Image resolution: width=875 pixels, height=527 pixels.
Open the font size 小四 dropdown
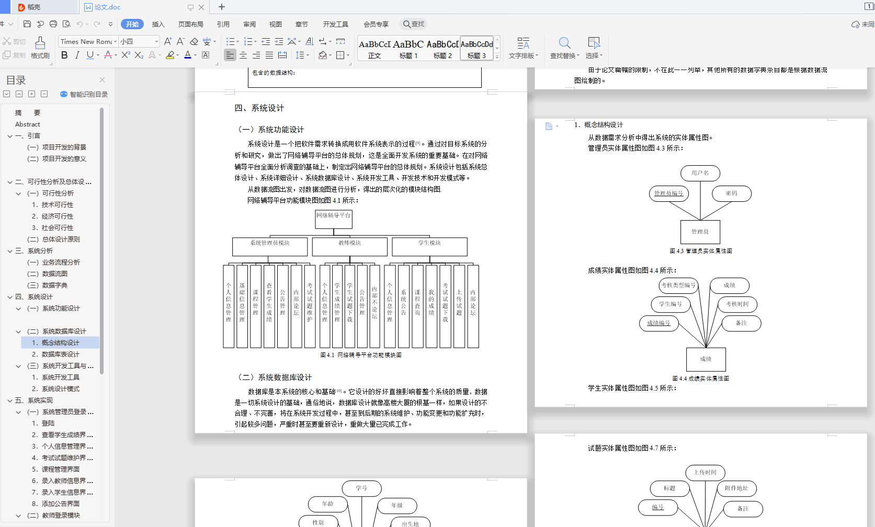click(156, 41)
